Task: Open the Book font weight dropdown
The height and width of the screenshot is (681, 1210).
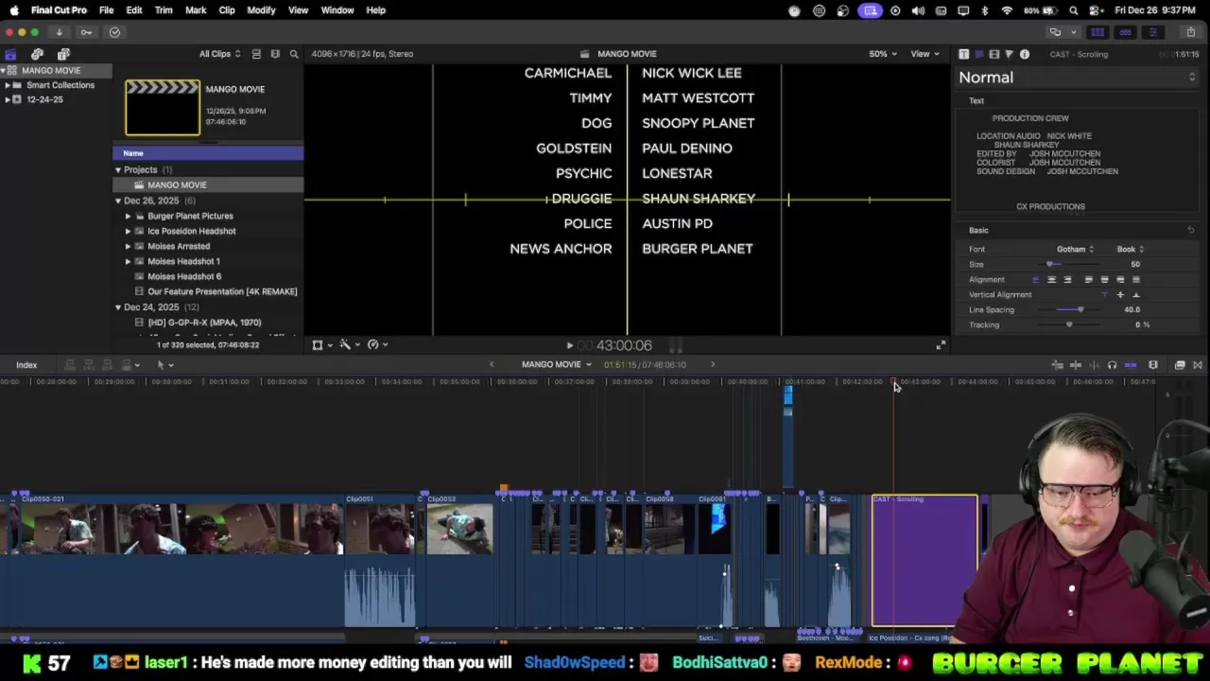Action: (x=1131, y=249)
